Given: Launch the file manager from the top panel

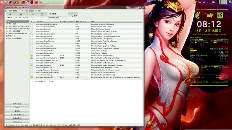Looking at the screenshot, I should tap(6, 2).
